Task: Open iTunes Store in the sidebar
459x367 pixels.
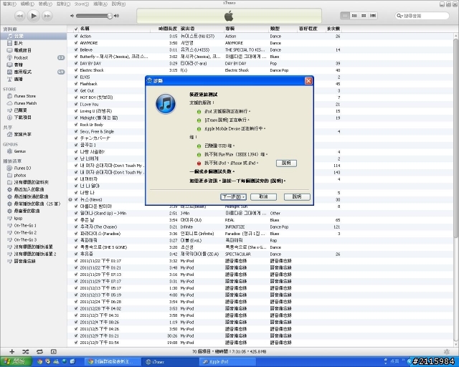Action: pyautogui.click(x=24, y=96)
